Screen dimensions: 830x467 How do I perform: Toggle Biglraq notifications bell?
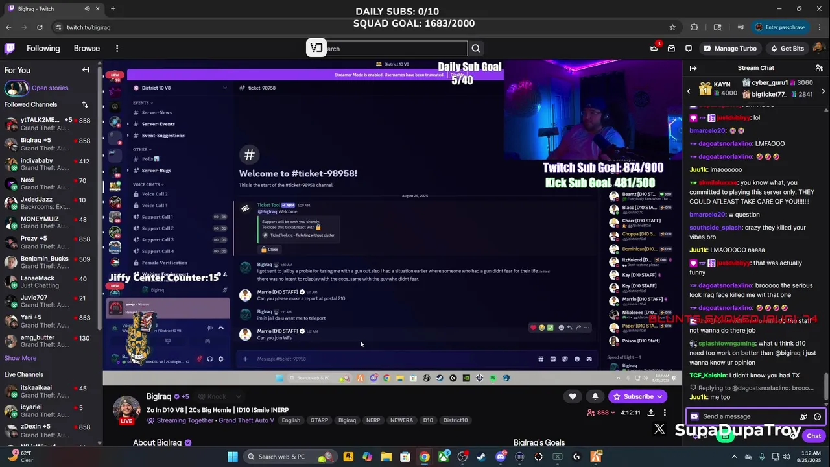point(595,396)
